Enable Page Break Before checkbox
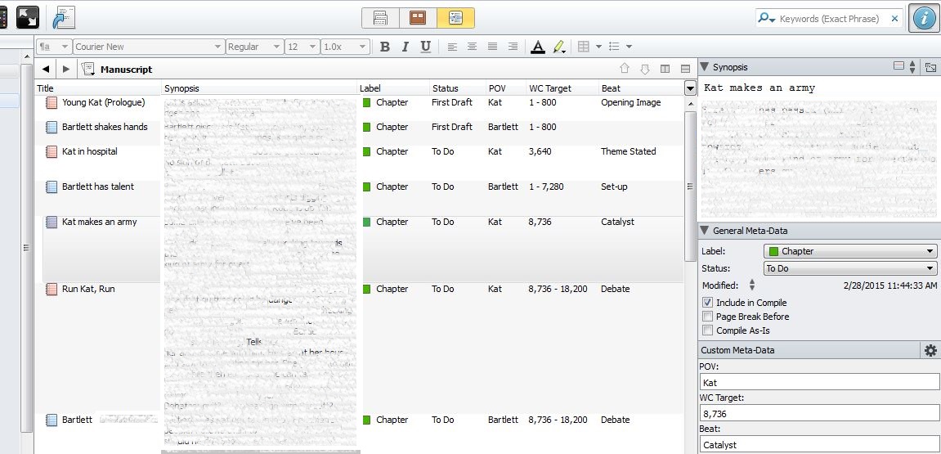This screenshot has height=454, width=941. (x=707, y=317)
